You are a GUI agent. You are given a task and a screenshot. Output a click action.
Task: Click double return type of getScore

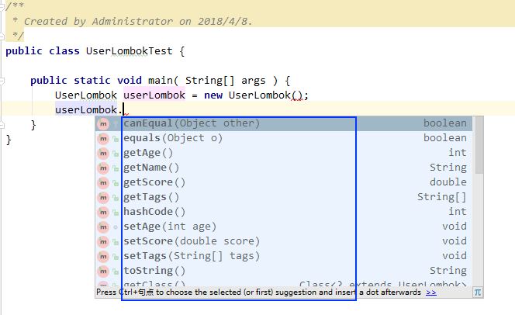coord(448,182)
